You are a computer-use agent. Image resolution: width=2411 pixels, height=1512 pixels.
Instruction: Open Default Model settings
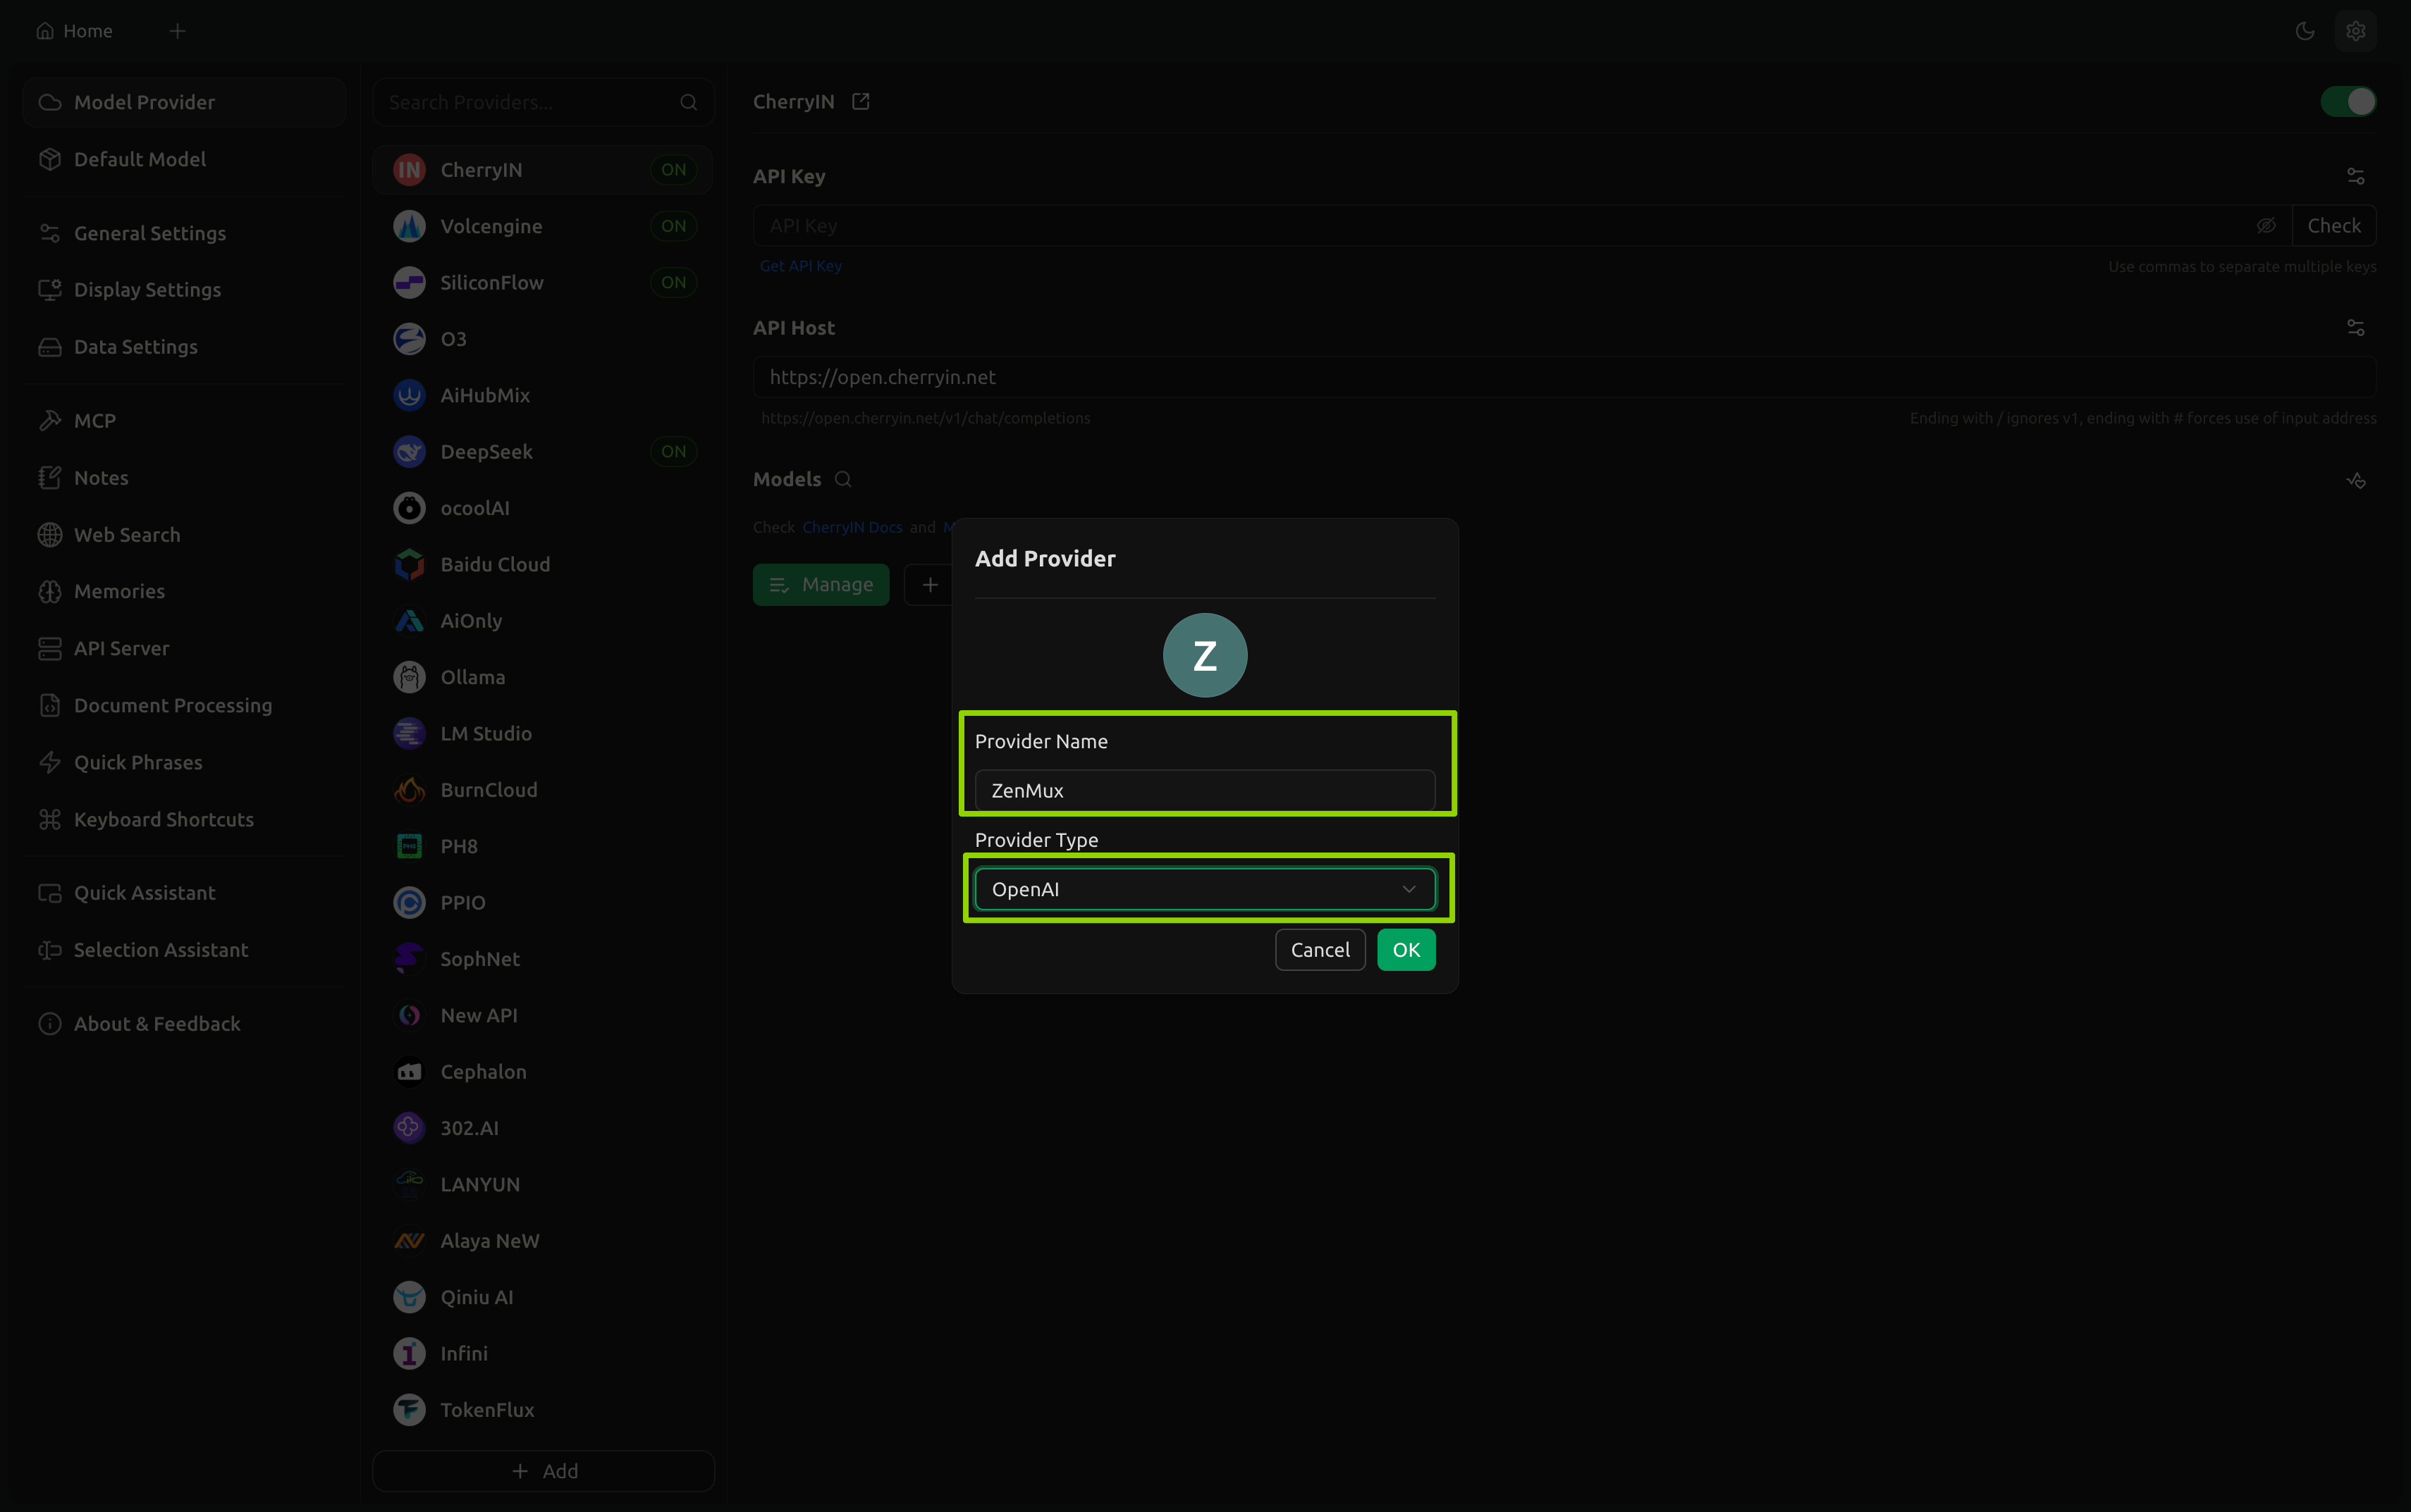(184, 159)
